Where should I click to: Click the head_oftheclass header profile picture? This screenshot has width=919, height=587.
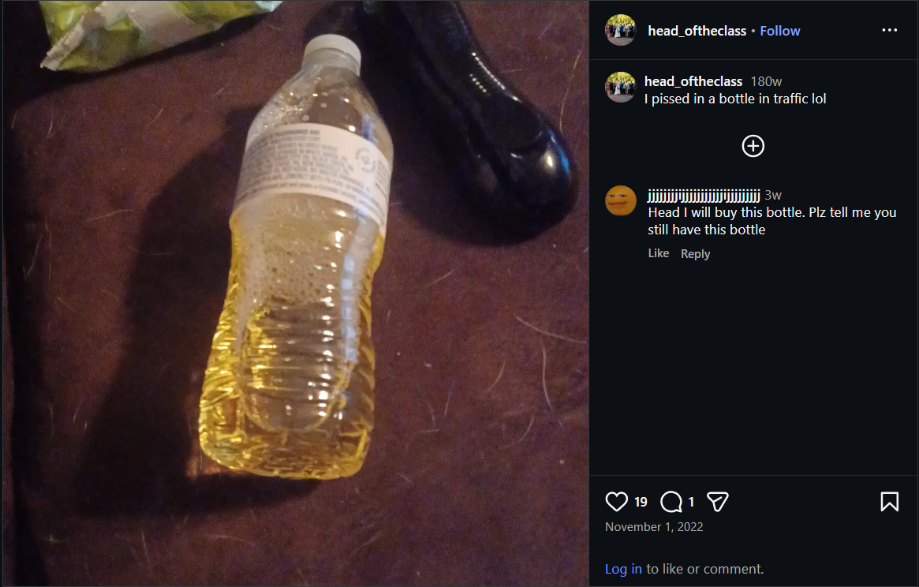click(x=621, y=30)
